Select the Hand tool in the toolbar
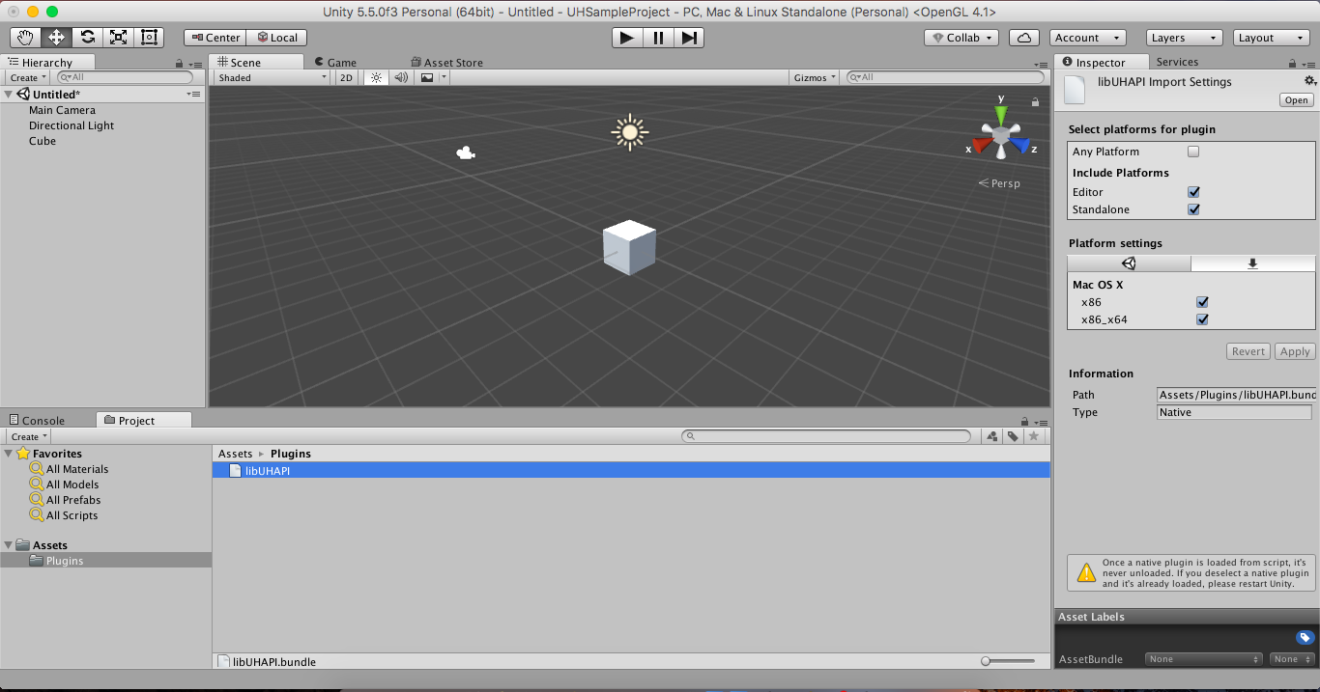 click(26, 38)
